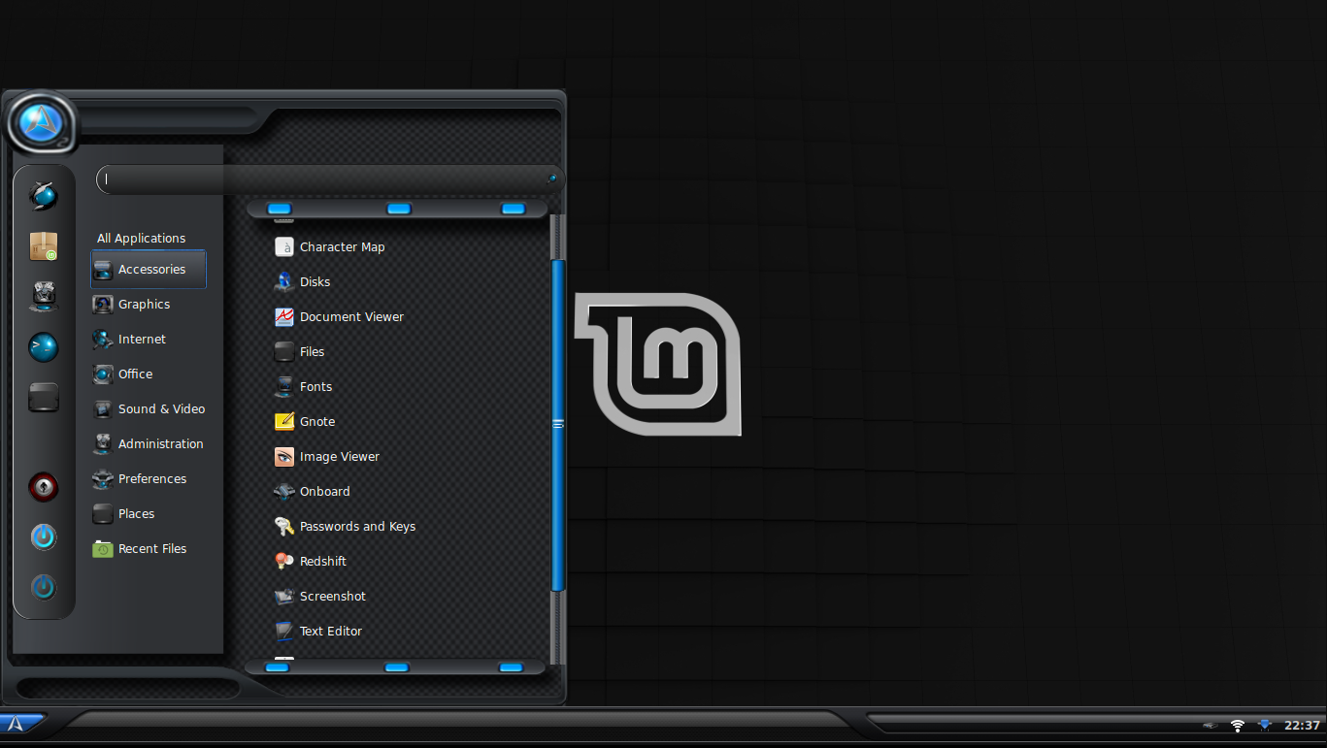Screen dimensions: 1327x748
Task: Select the Sound & Video category
Action: [161, 409]
